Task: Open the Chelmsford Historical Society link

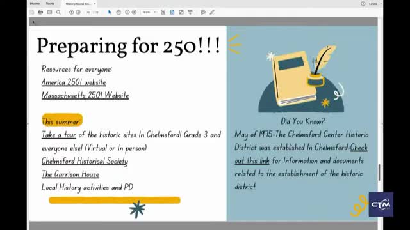Action: (85, 161)
